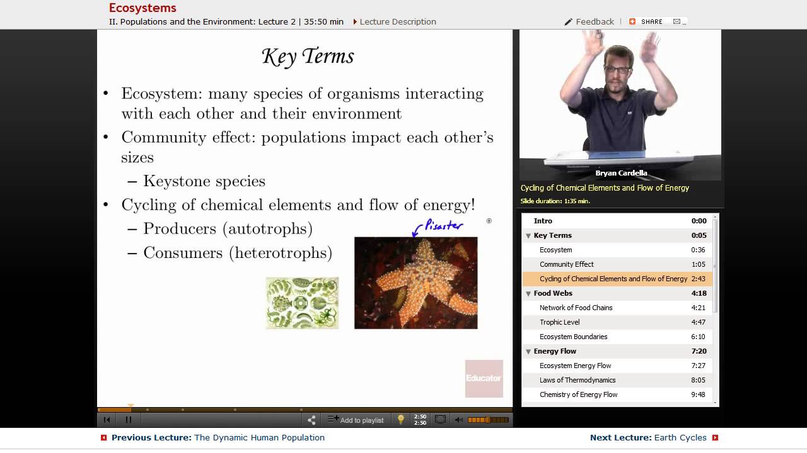
Task: Jump to Ecosystem Energy Flow segment
Action: pos(617,366)
